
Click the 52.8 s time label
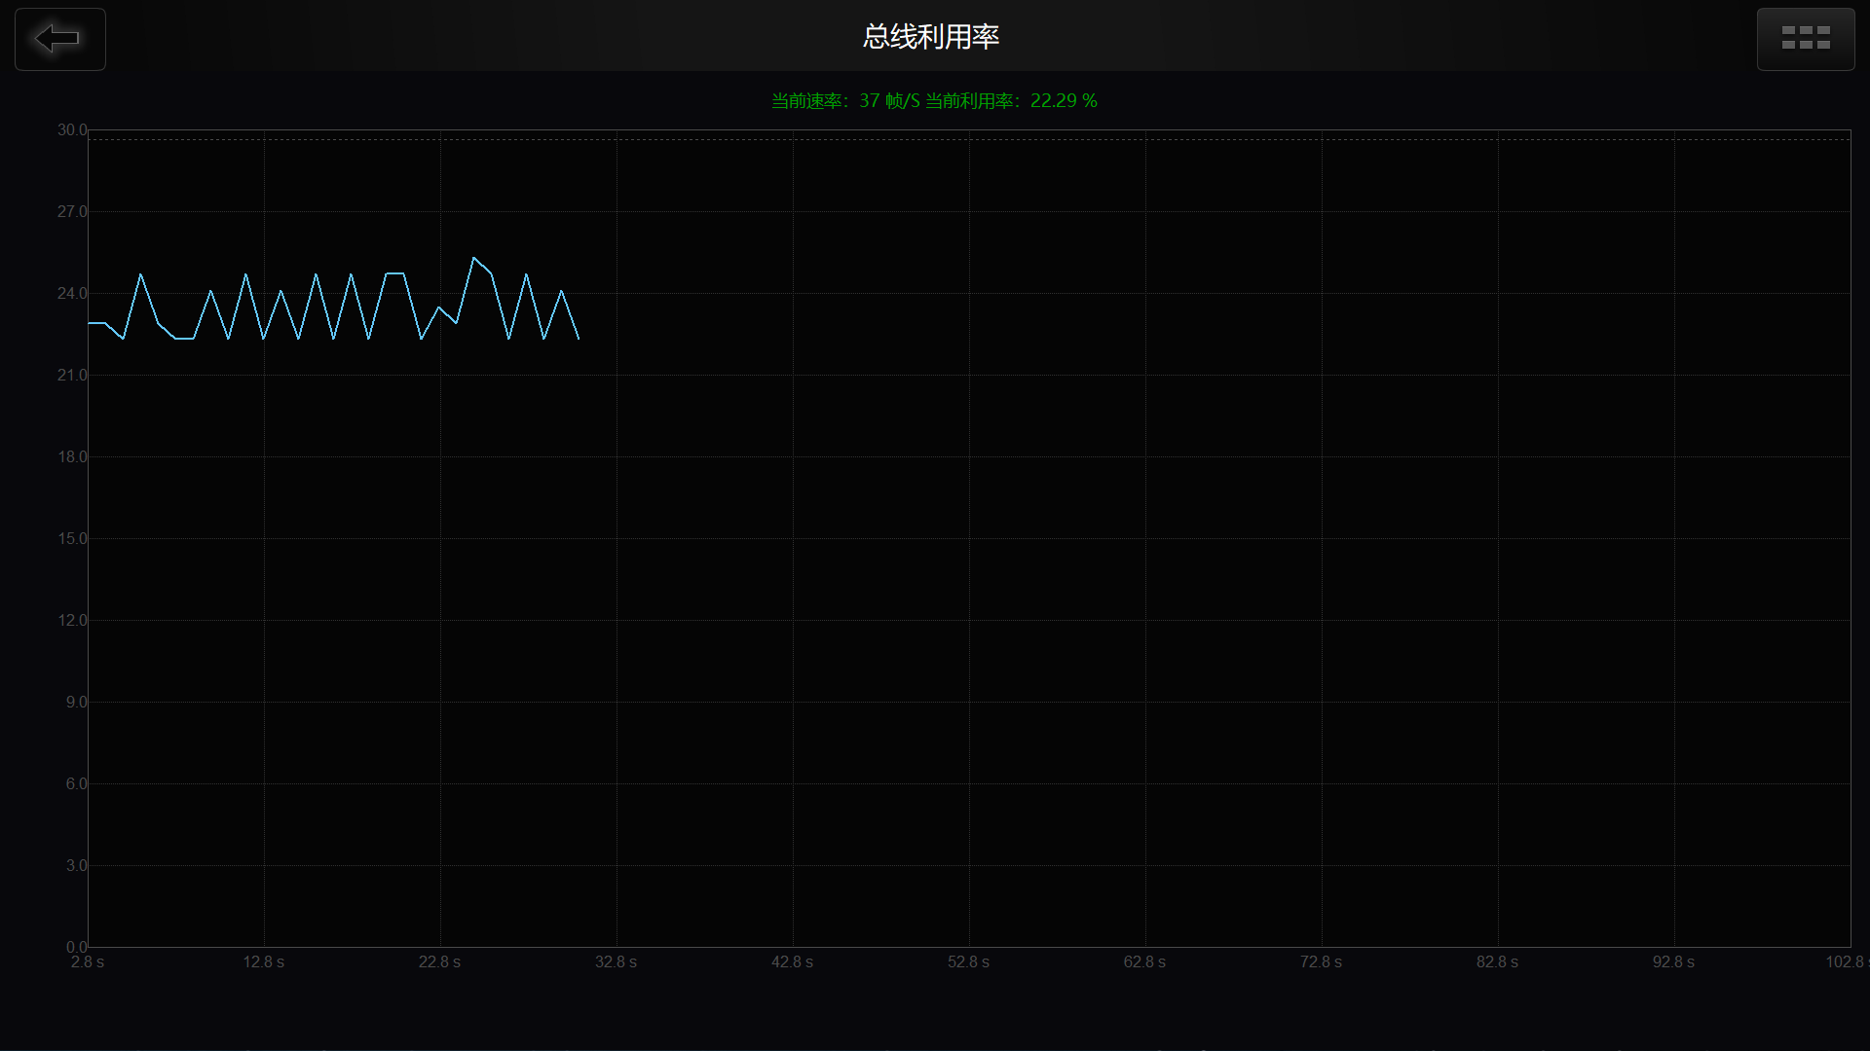click(x=968, y=961)
